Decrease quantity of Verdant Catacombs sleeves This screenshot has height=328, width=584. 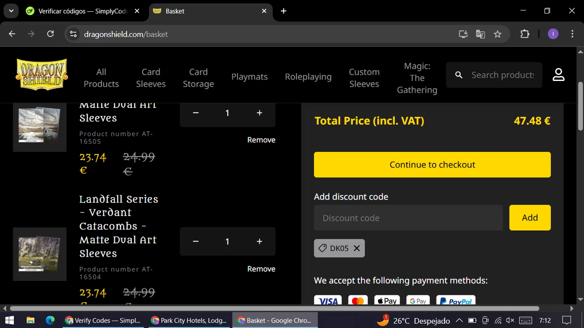point(196,242)
